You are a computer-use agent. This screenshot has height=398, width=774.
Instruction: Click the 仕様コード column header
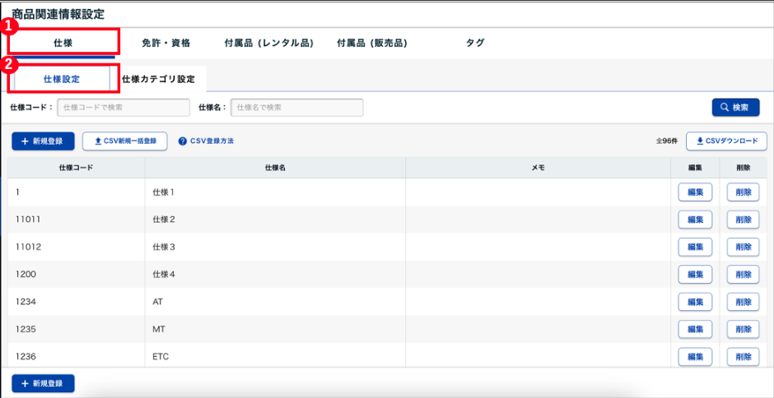pos(76,168)
